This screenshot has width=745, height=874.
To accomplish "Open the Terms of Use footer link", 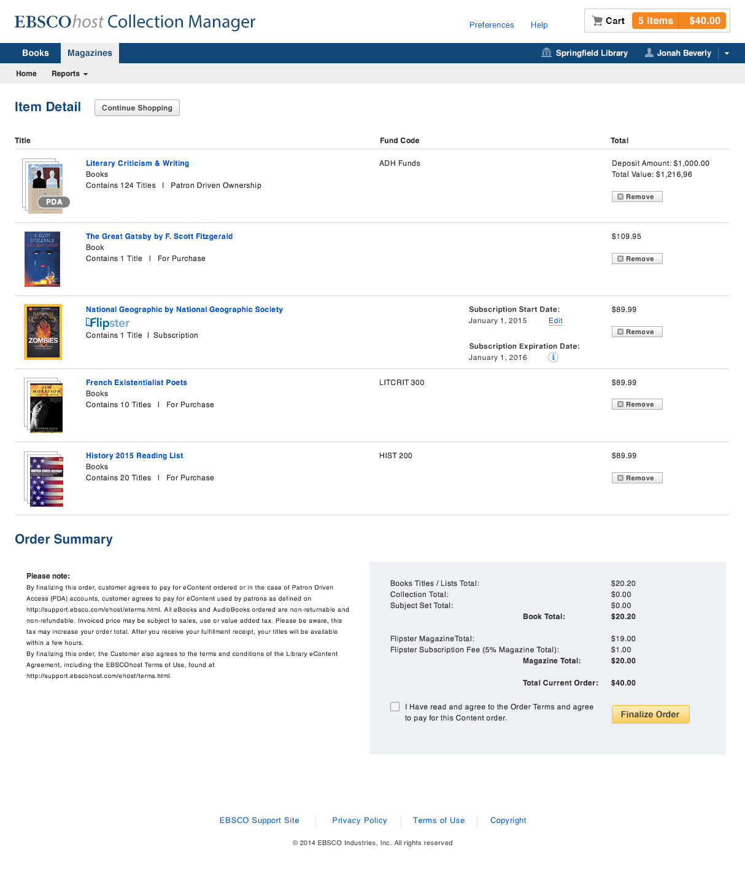I will pos(439,821).
